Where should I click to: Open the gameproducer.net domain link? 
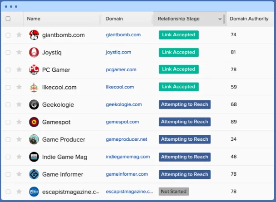126,139
